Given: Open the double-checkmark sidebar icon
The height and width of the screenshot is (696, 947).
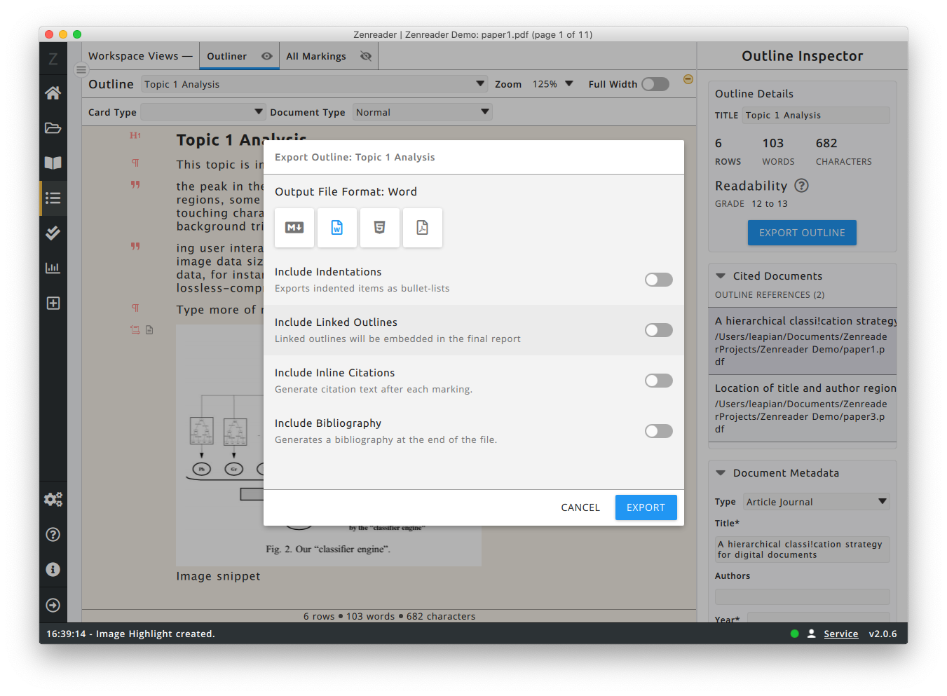Looking at the screenshot, I should pyautogui.click(x=53, y=233).
